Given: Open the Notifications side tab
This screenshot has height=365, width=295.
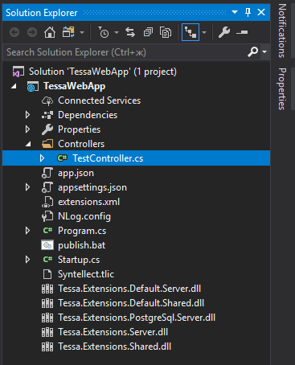Looking at the screenshot, I should pos(282,31).
